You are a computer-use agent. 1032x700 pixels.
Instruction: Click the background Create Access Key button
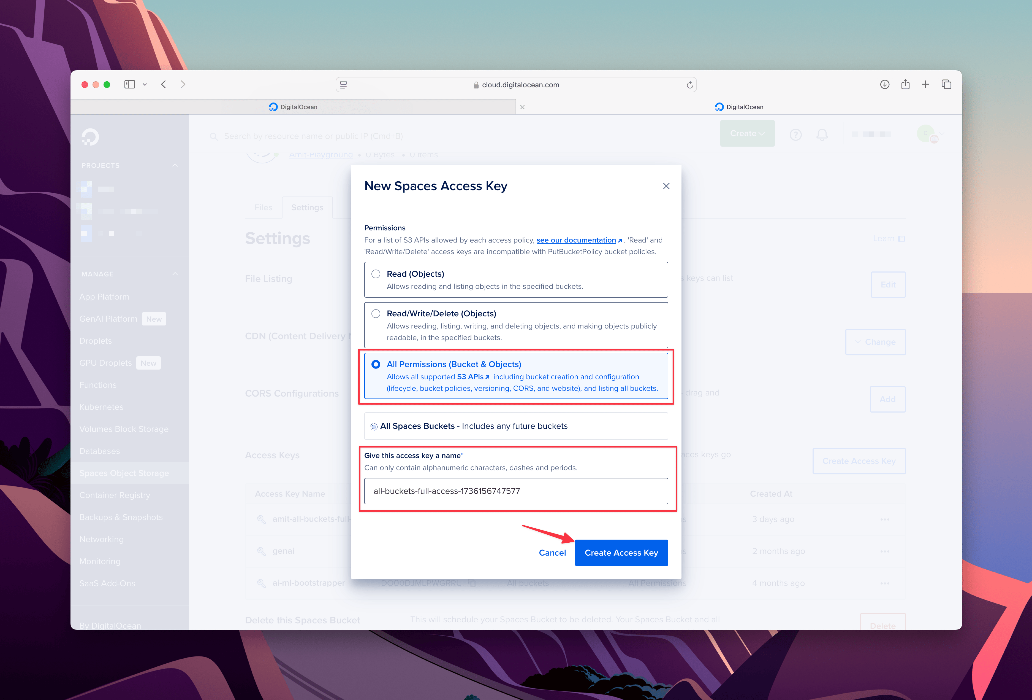[859, 461]
